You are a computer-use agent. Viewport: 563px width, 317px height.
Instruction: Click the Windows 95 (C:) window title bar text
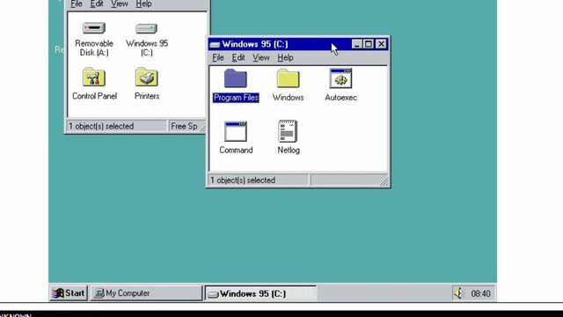tap(255, 44)
